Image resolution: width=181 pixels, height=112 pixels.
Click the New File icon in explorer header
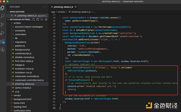pyautogui.click(x=33, y=20)
